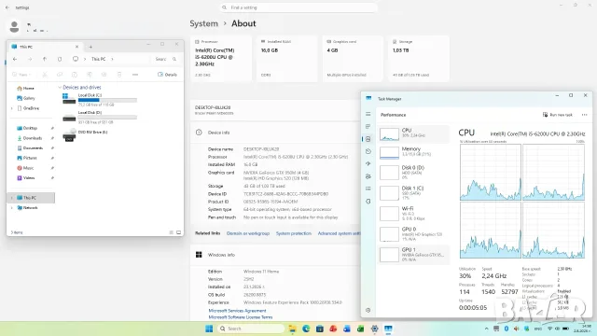
Task: Go back in File Explorer
Action: tap(15, 59)
